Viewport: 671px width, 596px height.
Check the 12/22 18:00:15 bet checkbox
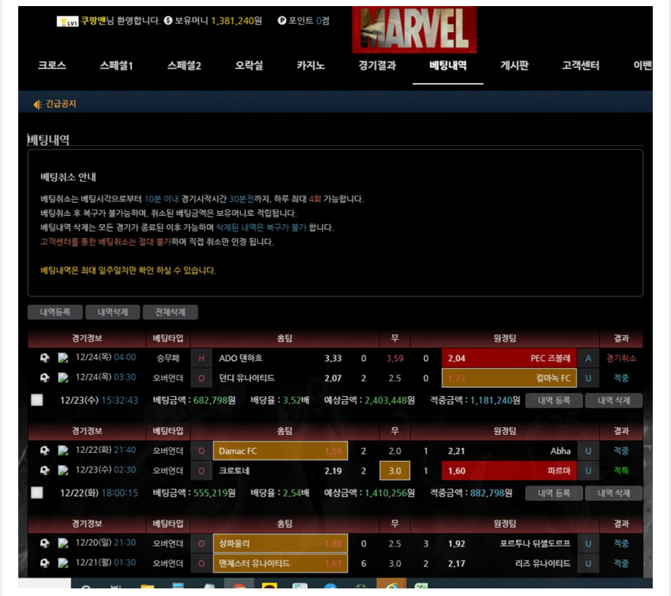pyautogui.click(x=36, y=493)
